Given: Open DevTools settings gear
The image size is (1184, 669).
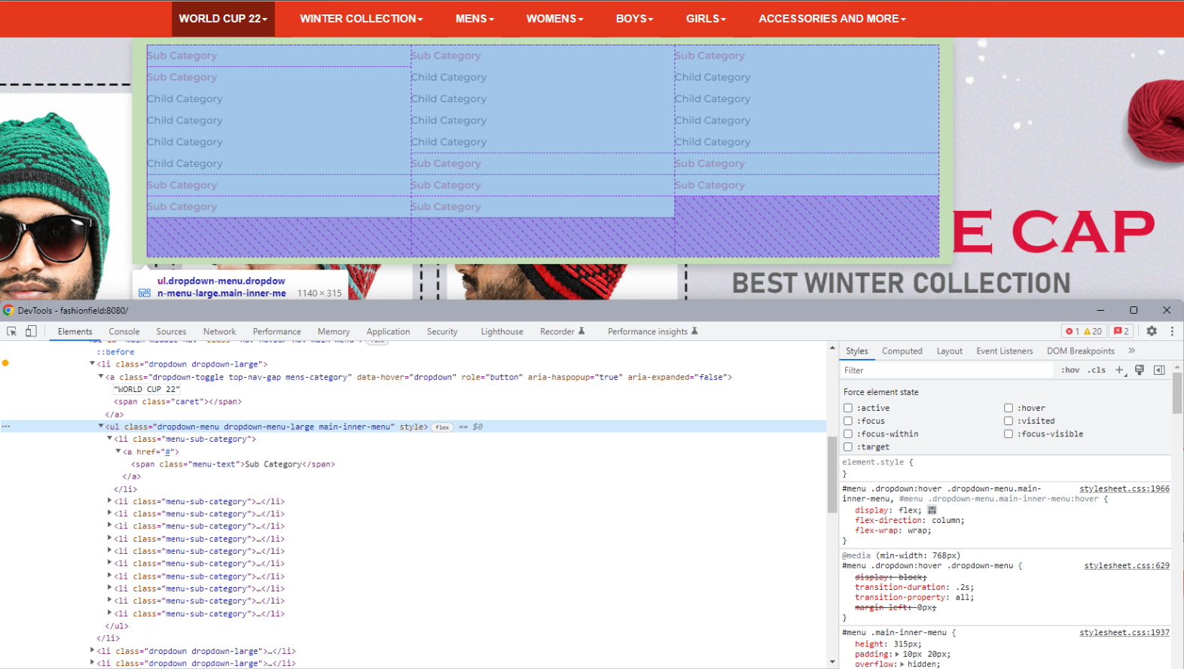Looking at the screenshot, I should pos(1152,331).
